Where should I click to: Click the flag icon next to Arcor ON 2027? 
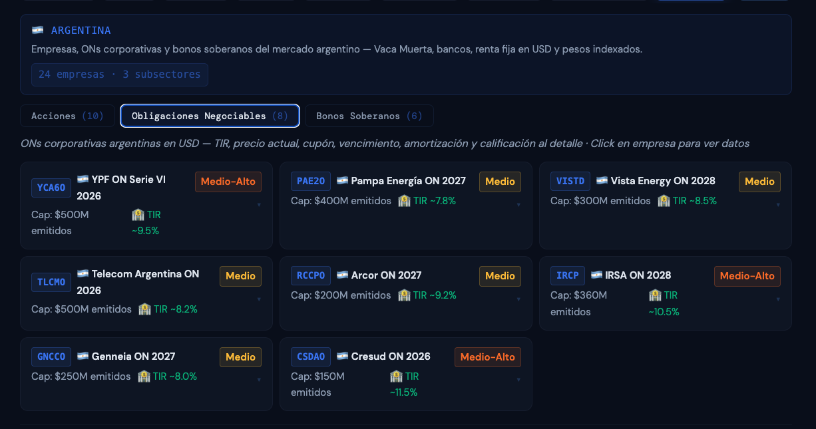click(x=343, y=275)
